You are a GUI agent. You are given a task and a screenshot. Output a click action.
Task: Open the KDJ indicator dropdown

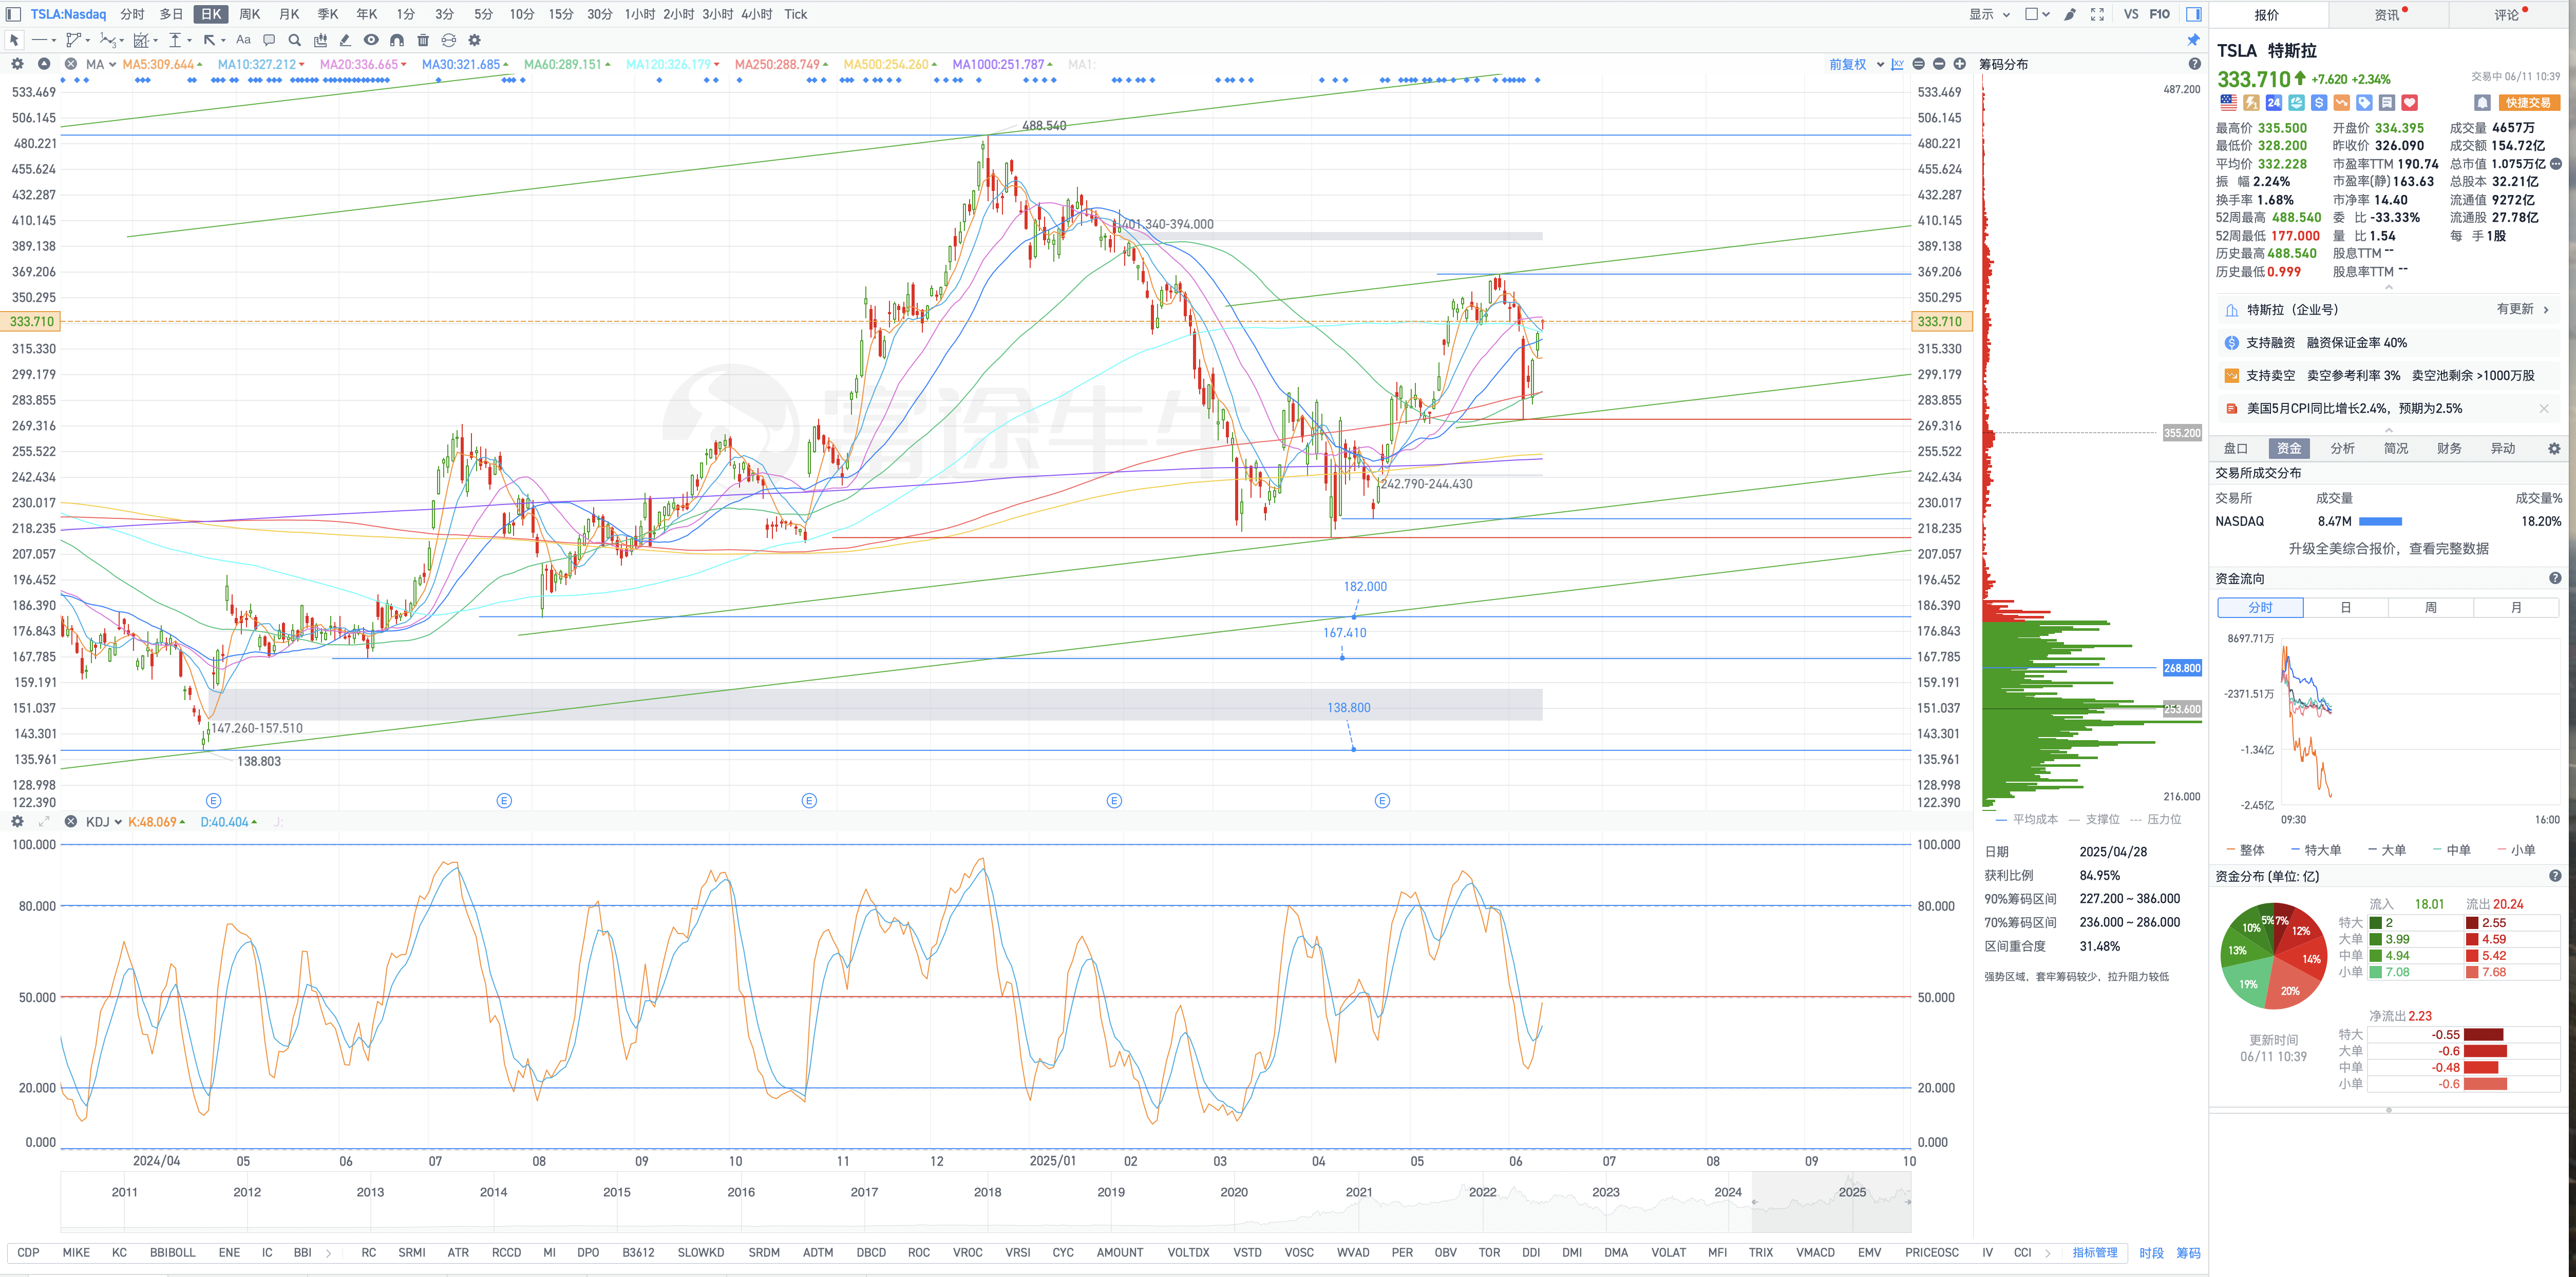104,821
